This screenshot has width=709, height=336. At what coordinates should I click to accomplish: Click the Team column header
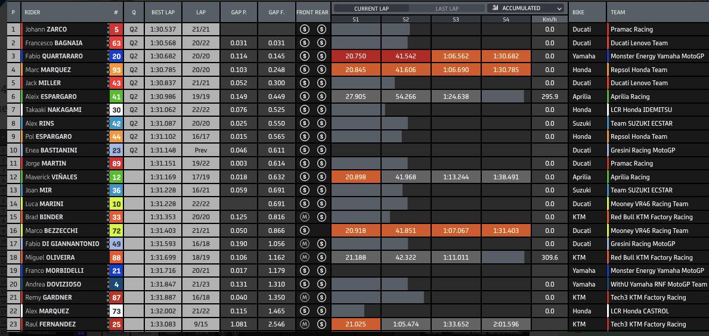[x=658, y=12]
